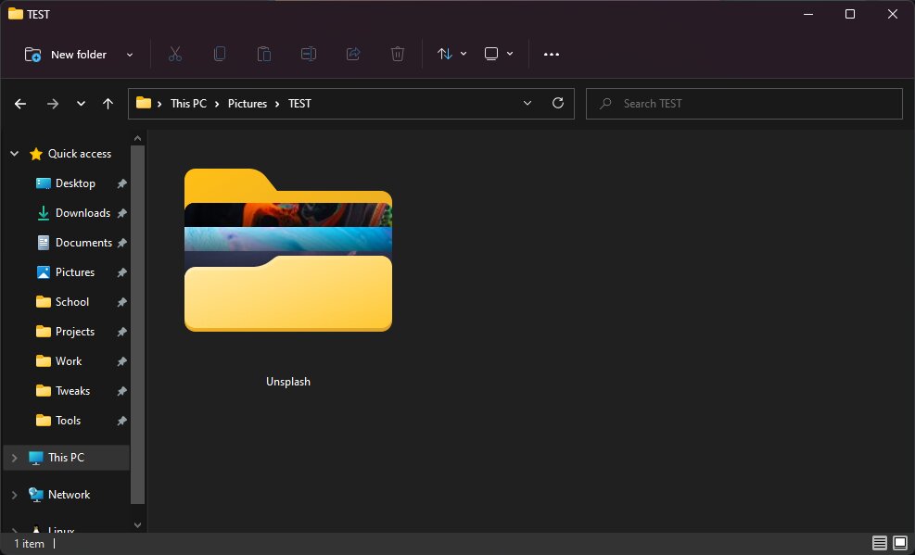Viewport: 915px width, 555px height.
Task: Click the Rename icon in toolbar
Action: pos(308,55)
